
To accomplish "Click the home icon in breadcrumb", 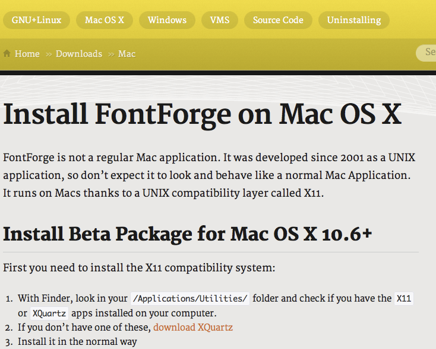I will tap(7, 53).
